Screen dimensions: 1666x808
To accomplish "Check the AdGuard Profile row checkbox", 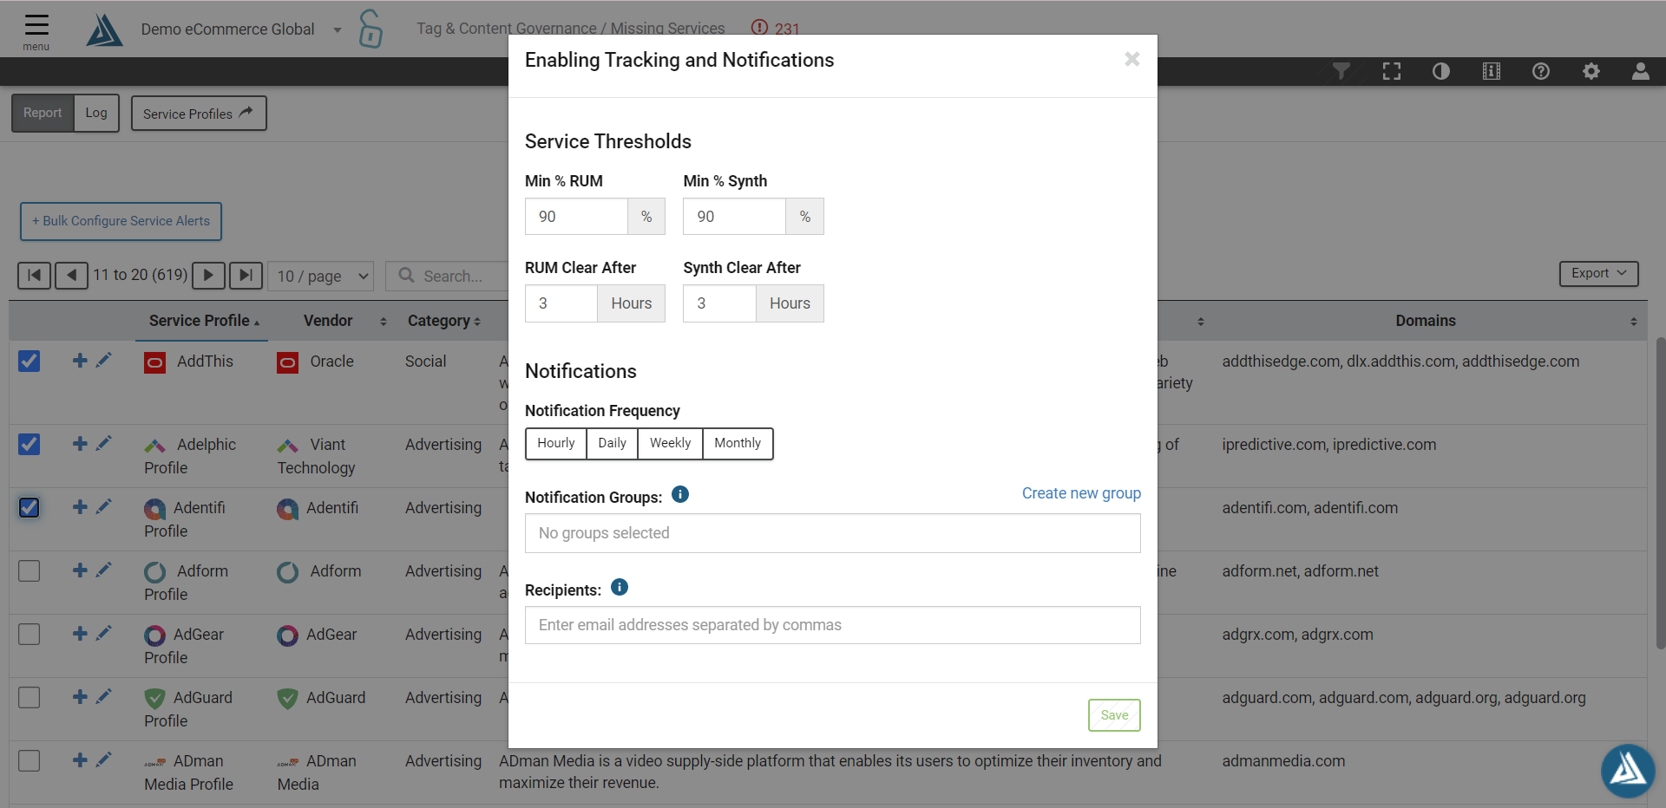I will click(30, 697).
